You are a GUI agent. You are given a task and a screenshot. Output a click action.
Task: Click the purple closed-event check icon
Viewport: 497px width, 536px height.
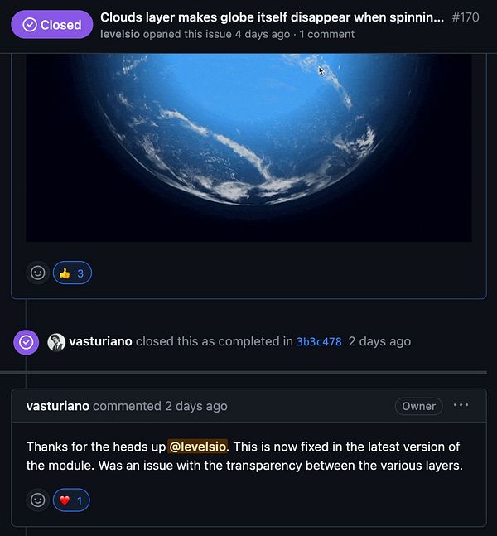(x=27, y=341)
